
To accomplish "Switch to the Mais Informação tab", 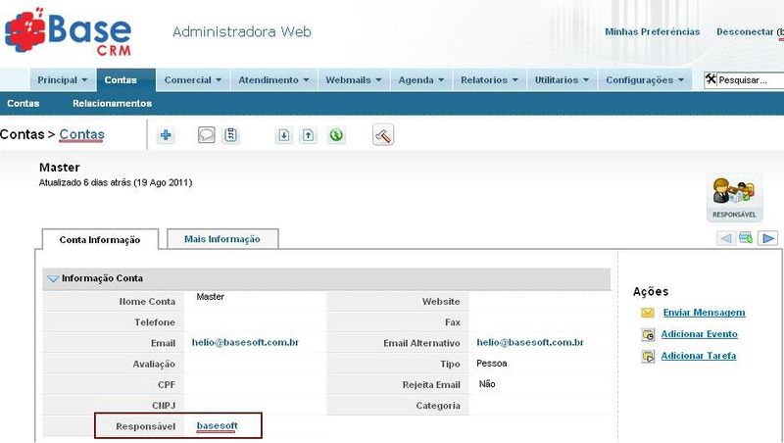I will click(x=222, y=238).
